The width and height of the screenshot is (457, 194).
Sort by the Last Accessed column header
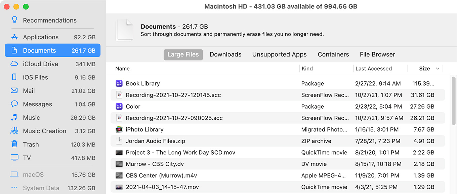point(374,69)
